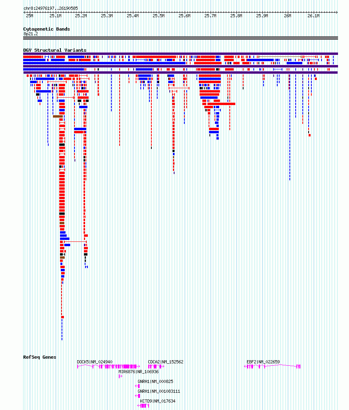Click the wide brown variant bar near 25.1M

point(58,116)
